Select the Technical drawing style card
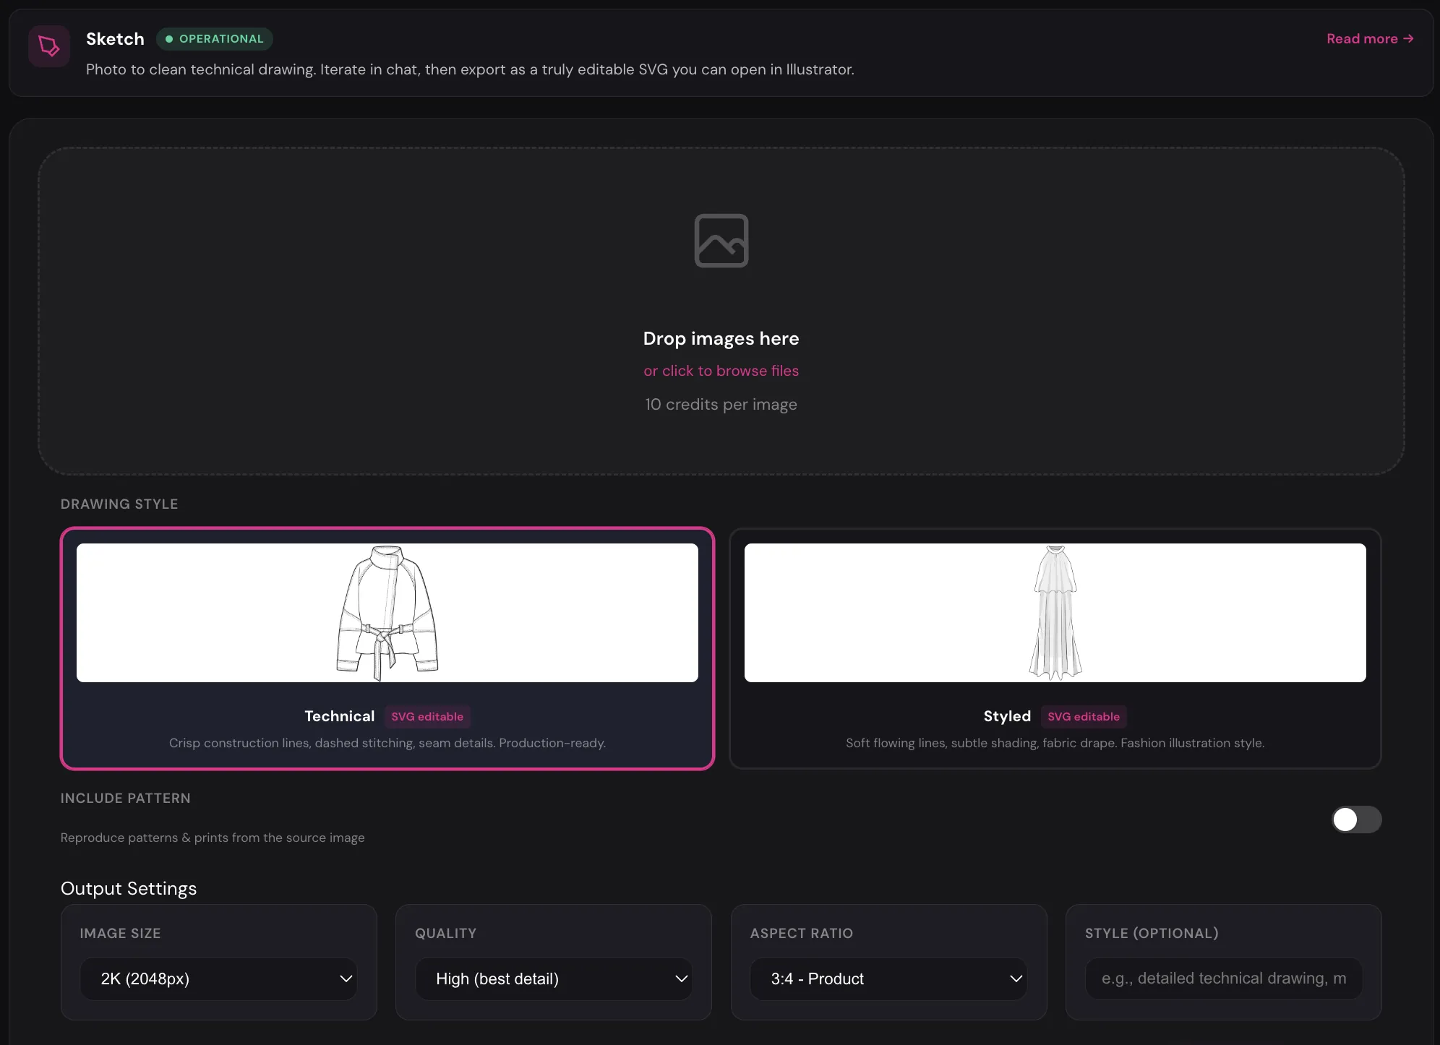Screen dimensions: 1440x1045 (387, 649)
